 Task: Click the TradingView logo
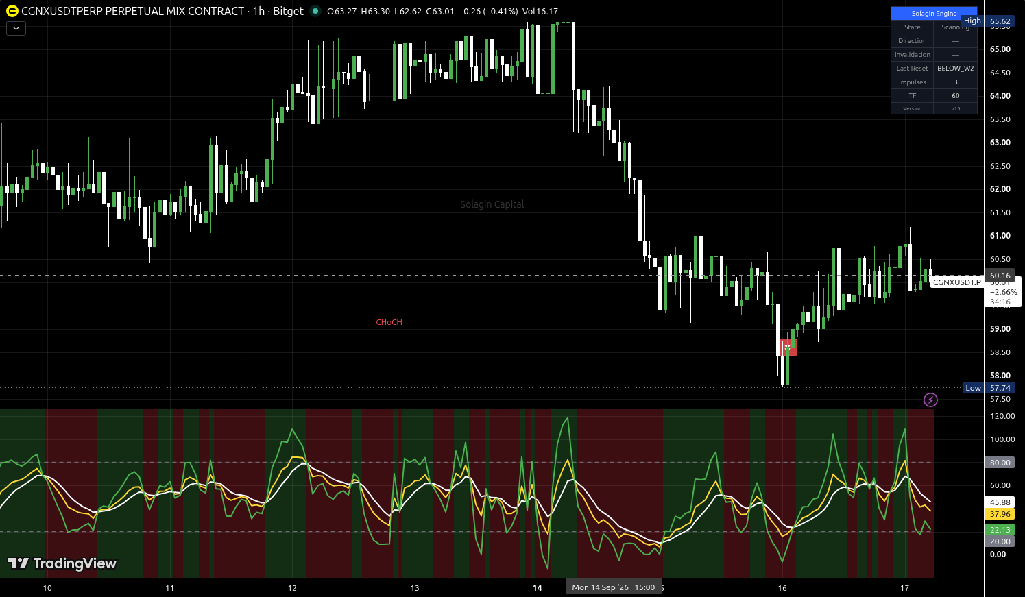(x=62, y=563)
